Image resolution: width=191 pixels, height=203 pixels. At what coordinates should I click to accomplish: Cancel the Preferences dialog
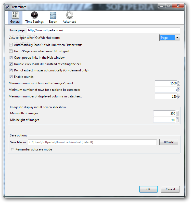pos(170,189)
